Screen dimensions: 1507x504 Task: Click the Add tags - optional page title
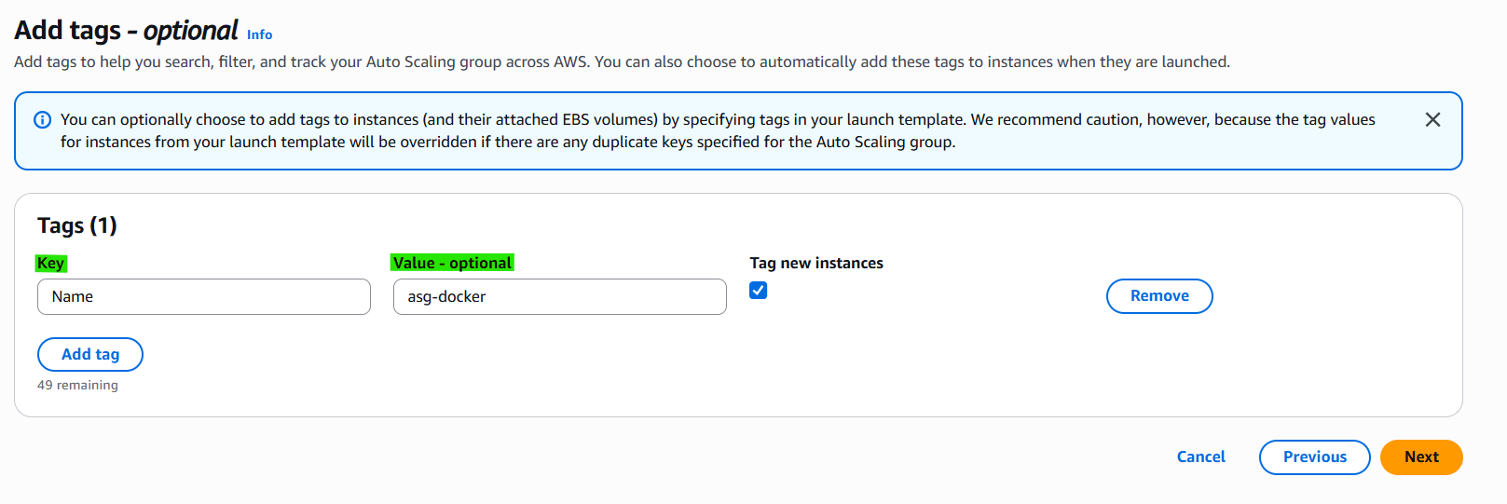pyautogui.click(x=126, y=31)
